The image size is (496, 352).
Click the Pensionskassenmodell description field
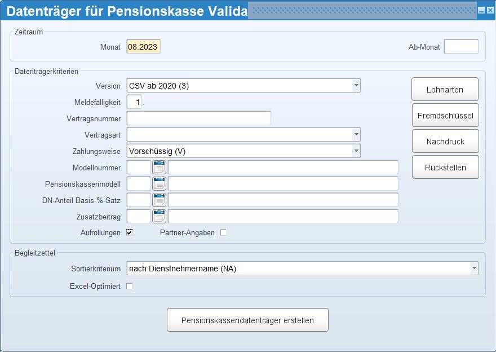283,184
